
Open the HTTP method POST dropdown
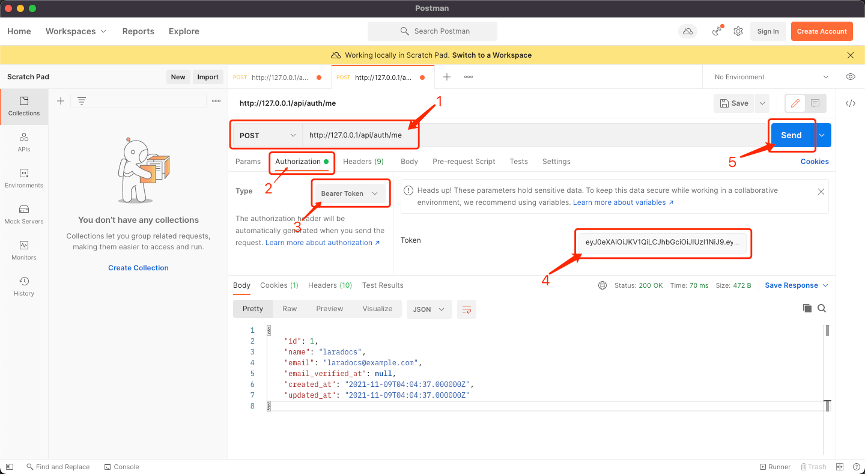click(x=267, y=135)
